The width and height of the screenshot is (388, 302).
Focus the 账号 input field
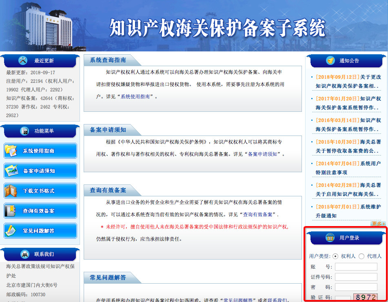click(x=356, y=266)
